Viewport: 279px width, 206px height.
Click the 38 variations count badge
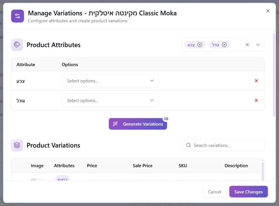click(x=166, y=119)
